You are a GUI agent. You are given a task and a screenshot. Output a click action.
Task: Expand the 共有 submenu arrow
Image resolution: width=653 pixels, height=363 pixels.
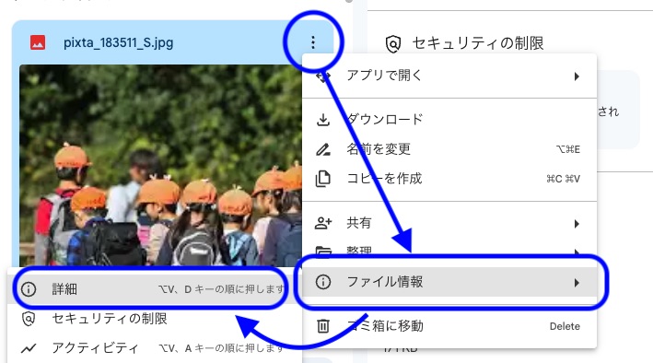[x=577, y=224]
